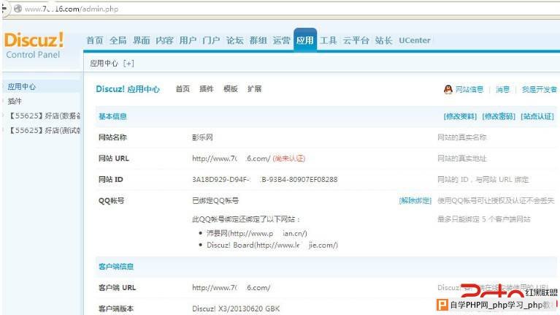Click the Discuz! Board bound site entry
This screenshot has width=560, height=315.
tap(272, 245)
